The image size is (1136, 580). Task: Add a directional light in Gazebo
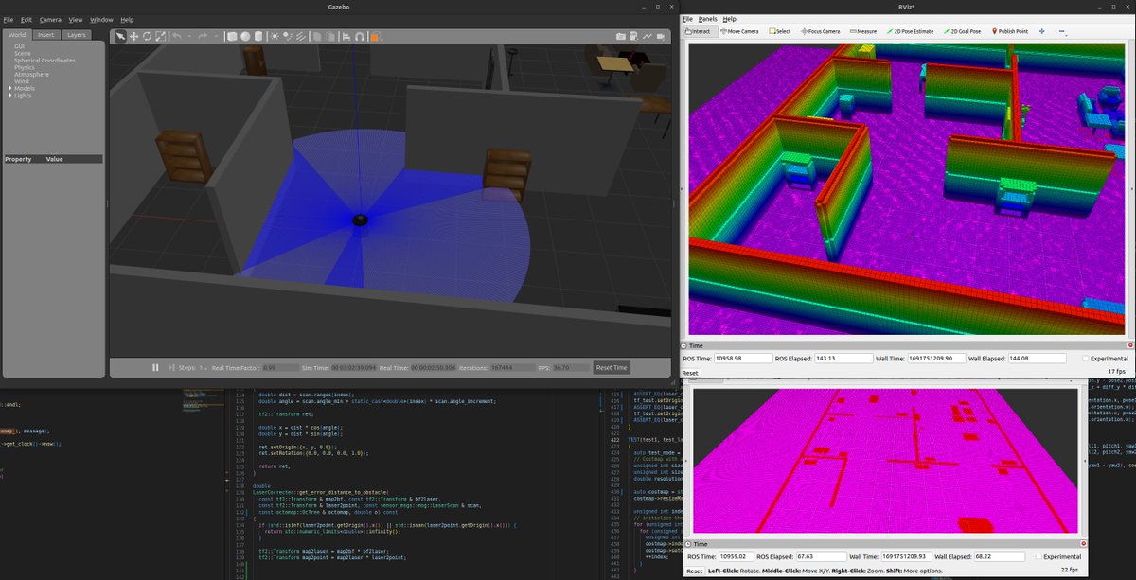coord(300,36)
